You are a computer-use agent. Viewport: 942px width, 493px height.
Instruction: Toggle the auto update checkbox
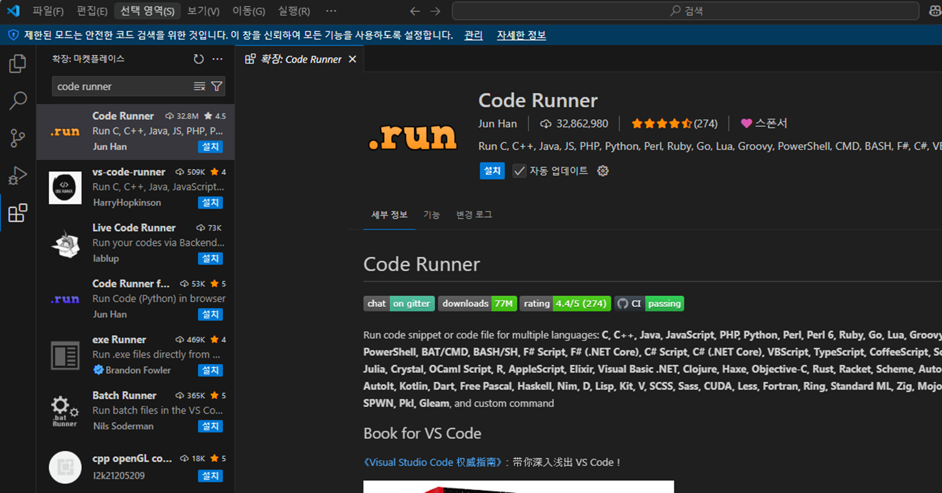pyautogui.click(x=519, y=171)
